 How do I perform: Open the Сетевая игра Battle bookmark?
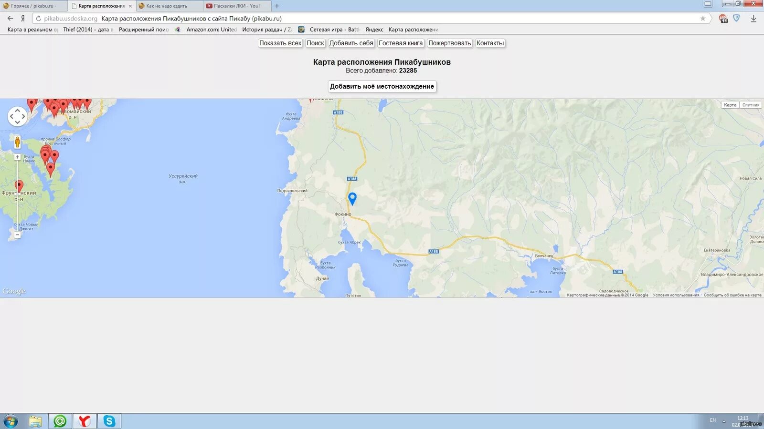click(335, 30)
